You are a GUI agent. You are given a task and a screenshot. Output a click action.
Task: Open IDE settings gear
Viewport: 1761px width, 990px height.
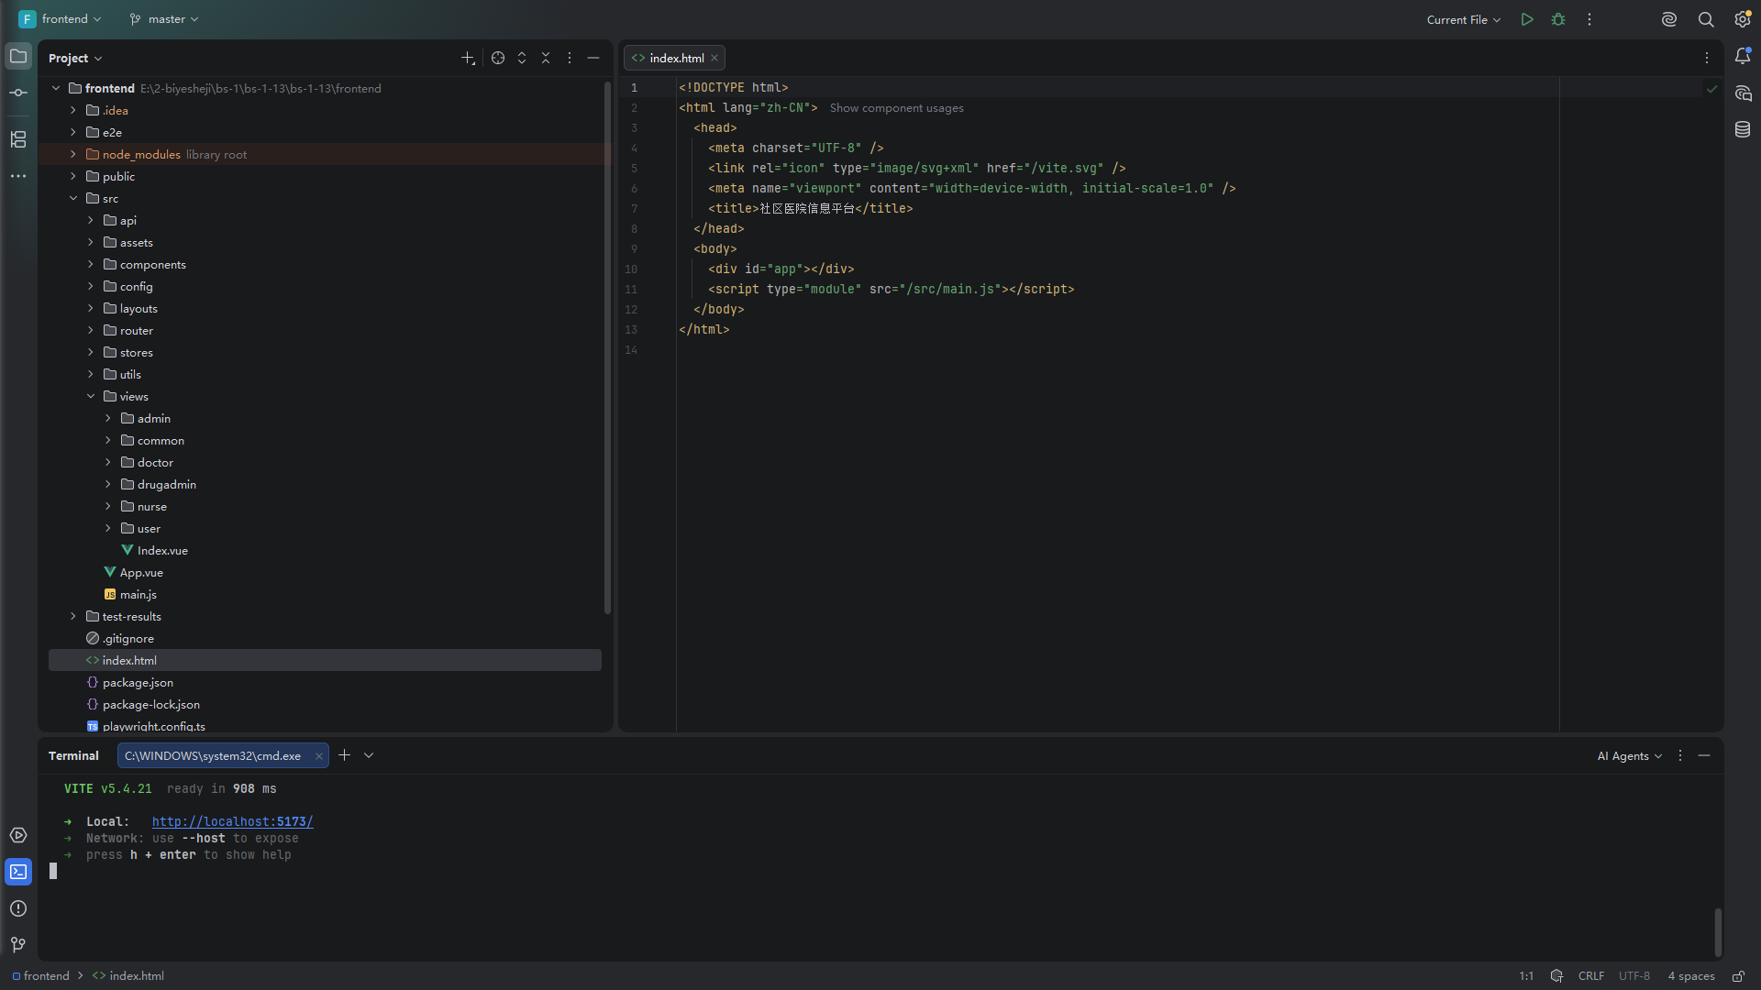click(x=1743, y=19)
